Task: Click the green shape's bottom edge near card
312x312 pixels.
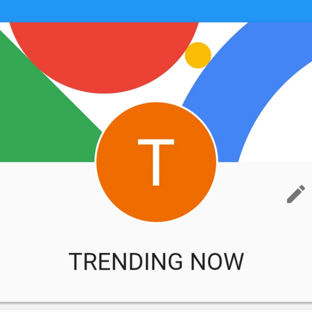Action: [47, 160]
